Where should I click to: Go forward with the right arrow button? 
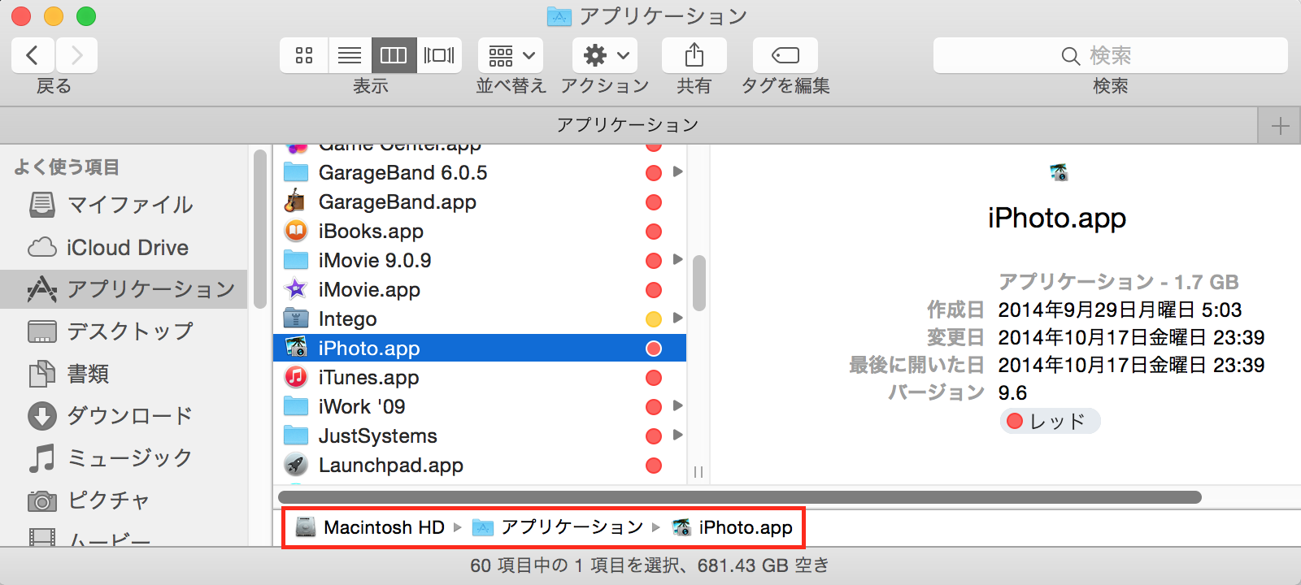(76, 55)
